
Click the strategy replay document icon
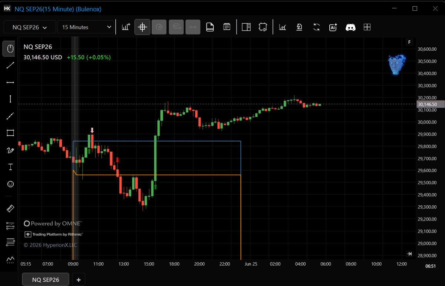point(299,27)
